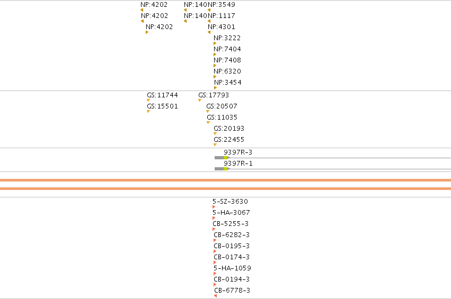Click the NP:3222 insertion label
Viewport: 451px width, 299px height.
[227, 38]
